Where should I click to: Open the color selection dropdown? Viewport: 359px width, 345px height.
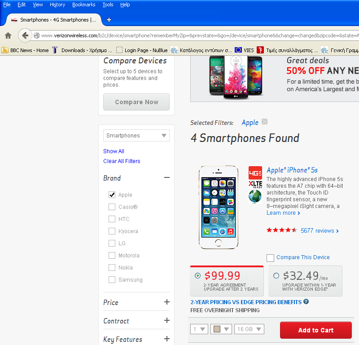point(221,329)
